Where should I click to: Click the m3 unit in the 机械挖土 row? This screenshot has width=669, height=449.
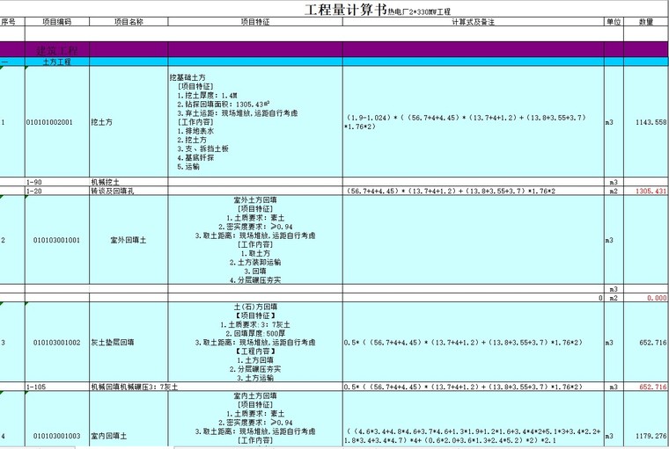click(614, 182)
